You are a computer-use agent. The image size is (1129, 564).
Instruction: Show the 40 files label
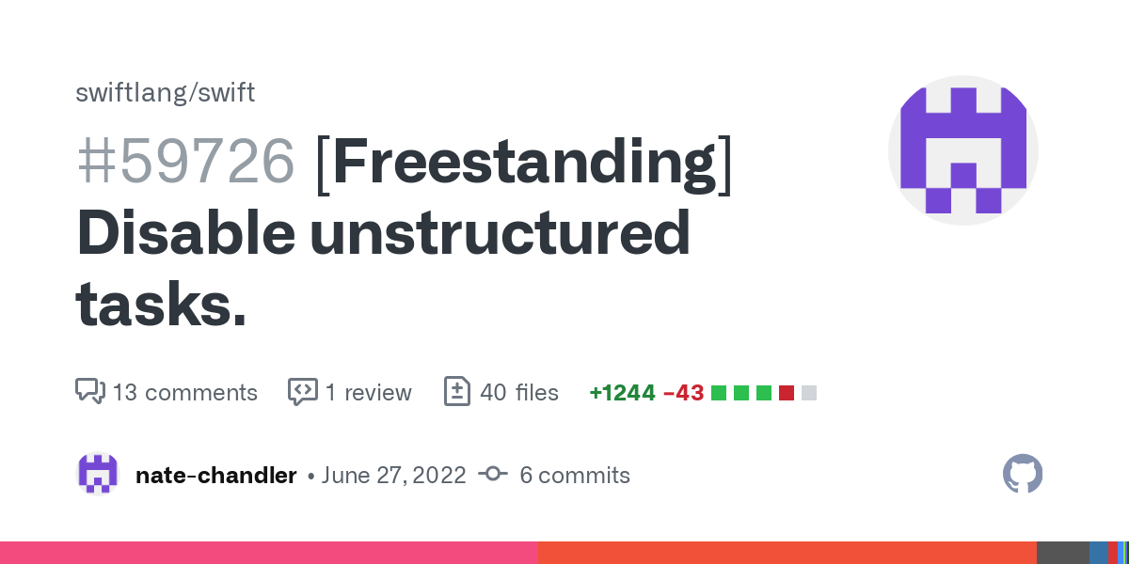pos(519,392)
